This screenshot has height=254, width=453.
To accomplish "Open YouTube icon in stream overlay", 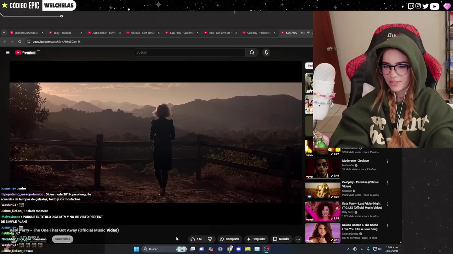I will click(x=435, y=6).
